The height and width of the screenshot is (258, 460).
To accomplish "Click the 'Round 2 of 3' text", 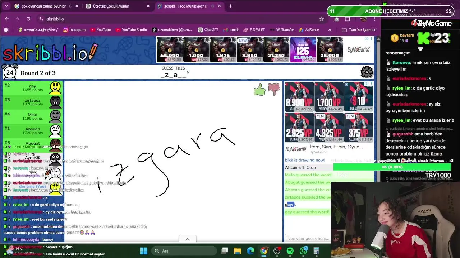I will pos(38,73).
